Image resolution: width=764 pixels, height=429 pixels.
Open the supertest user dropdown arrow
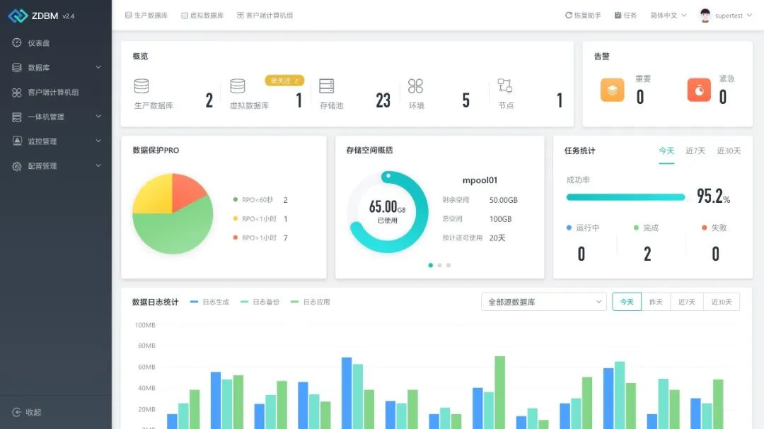[x=749, y=15]
